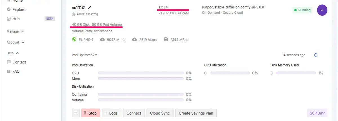Viewport: 338px width, 121px height.
Task: Click disk speed save icon
Action: [166, 40]
